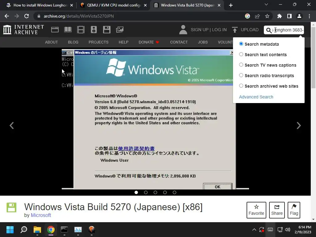316x237 pixels.
Task: Open the Chrome extensions puzzle icon
Action: pyautogui.click(x=280, y=16)
